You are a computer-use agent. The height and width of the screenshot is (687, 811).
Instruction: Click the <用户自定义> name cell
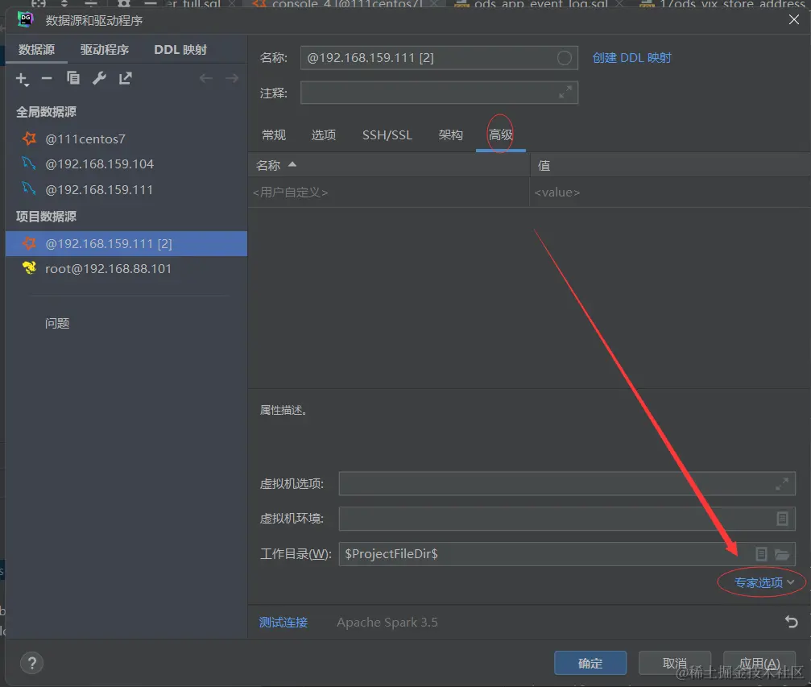389,192
